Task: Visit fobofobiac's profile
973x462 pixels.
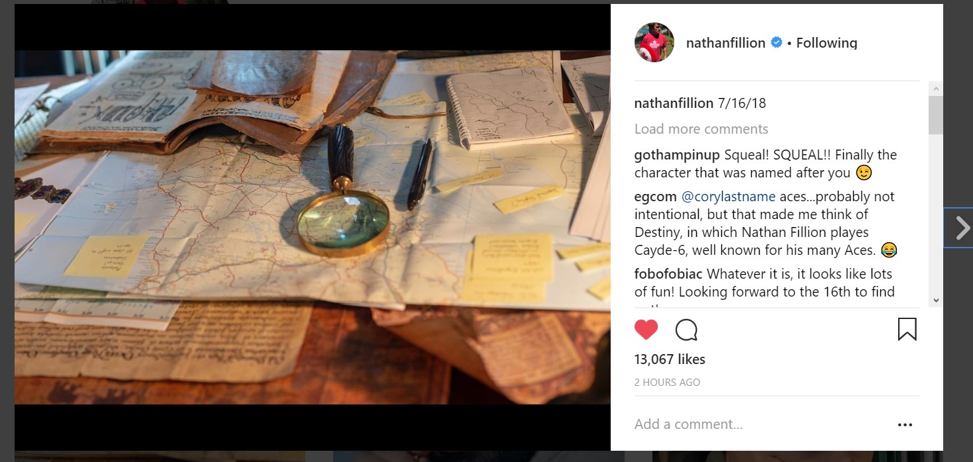Action: tap(668, 274)
